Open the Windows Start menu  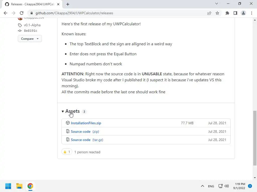pyautogui.click(x=8, y=186)
